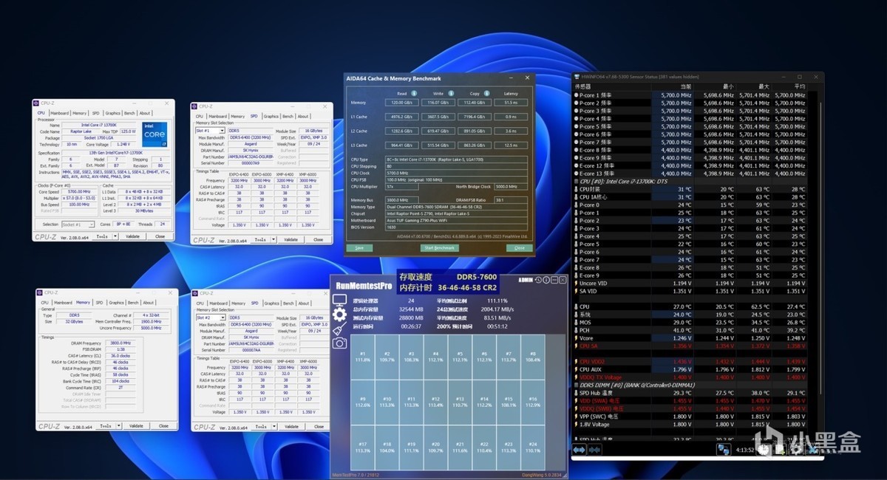
Task: Open the Tools dropdown in the DRAM Frequency CPU-Z window
Action: 118,426
